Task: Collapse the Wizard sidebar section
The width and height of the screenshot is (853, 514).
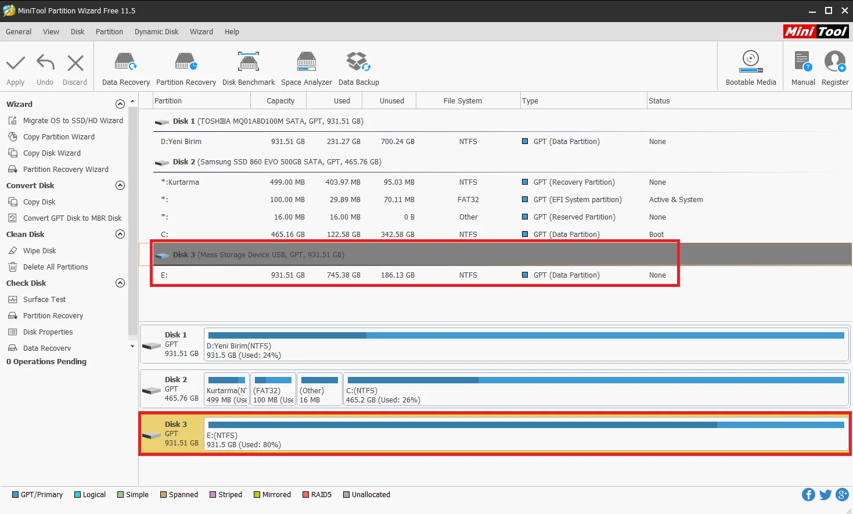Action: [x=120, y=104]
